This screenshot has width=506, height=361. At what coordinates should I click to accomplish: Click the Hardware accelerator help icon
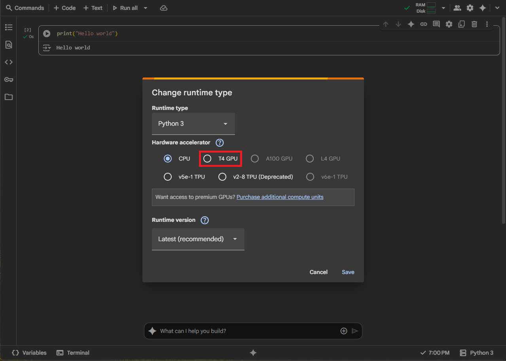220,143
